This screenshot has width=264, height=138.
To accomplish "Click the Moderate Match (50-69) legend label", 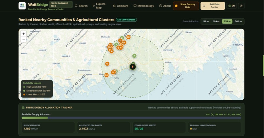I will pyautogui.click(x=38, y=91).
